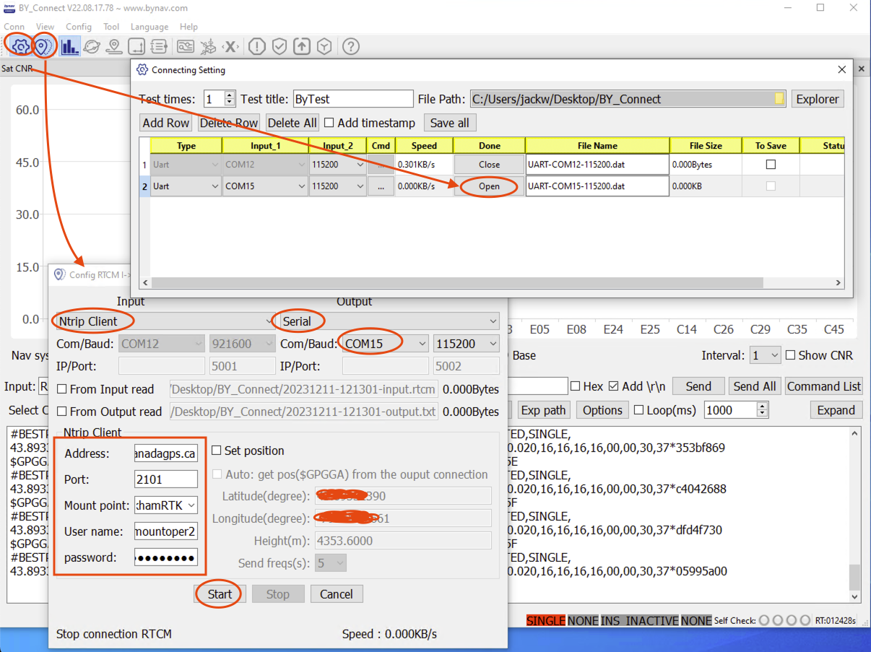
Task: Open the Connecting Setting gear icon
Action: click(19, 45)
